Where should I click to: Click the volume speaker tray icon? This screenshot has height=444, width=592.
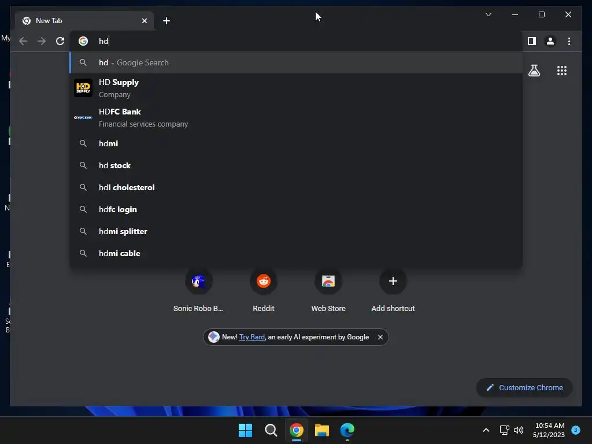[519, 430]
